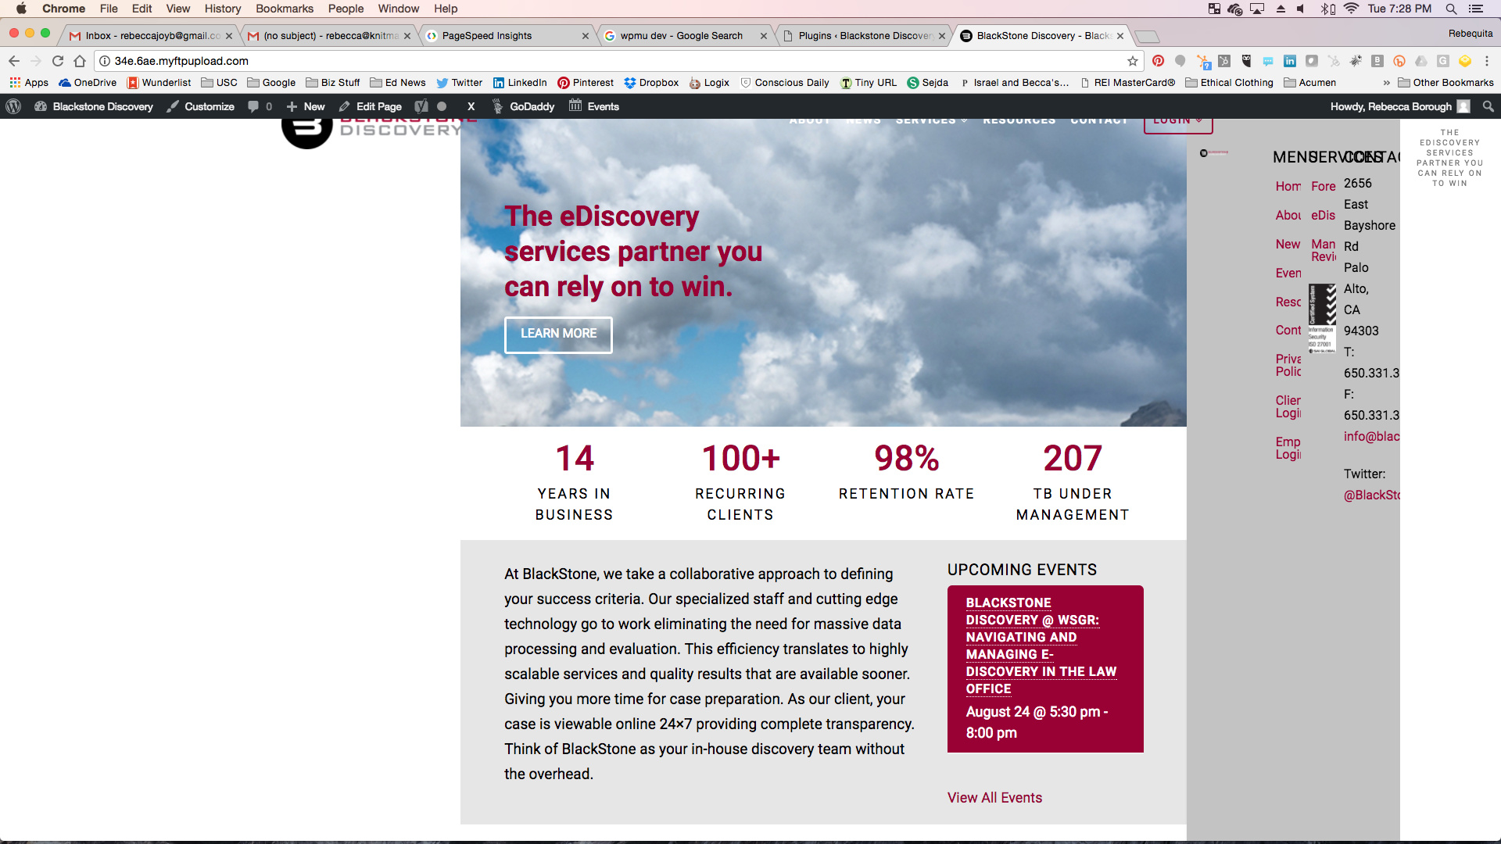Click the Bitly extension icon

click(x=1399, y=61)
